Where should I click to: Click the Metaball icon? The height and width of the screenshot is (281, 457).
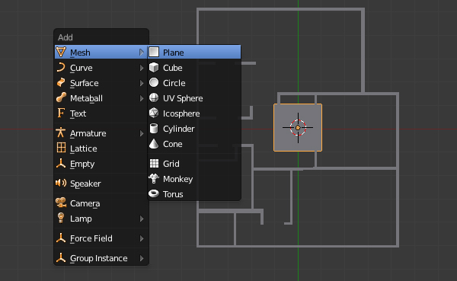coord(61,98)
